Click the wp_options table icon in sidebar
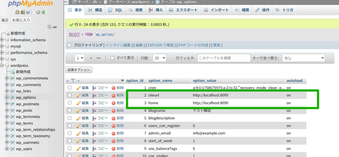 click(12, 98)
